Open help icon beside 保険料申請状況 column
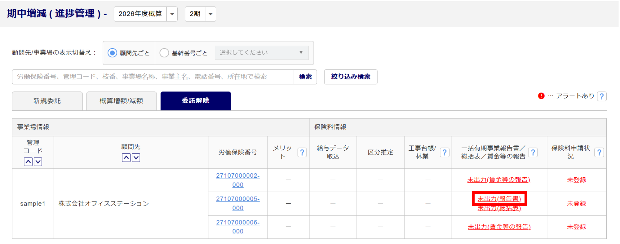The width and height of the screenshot is (620, 244). point(599,153)
